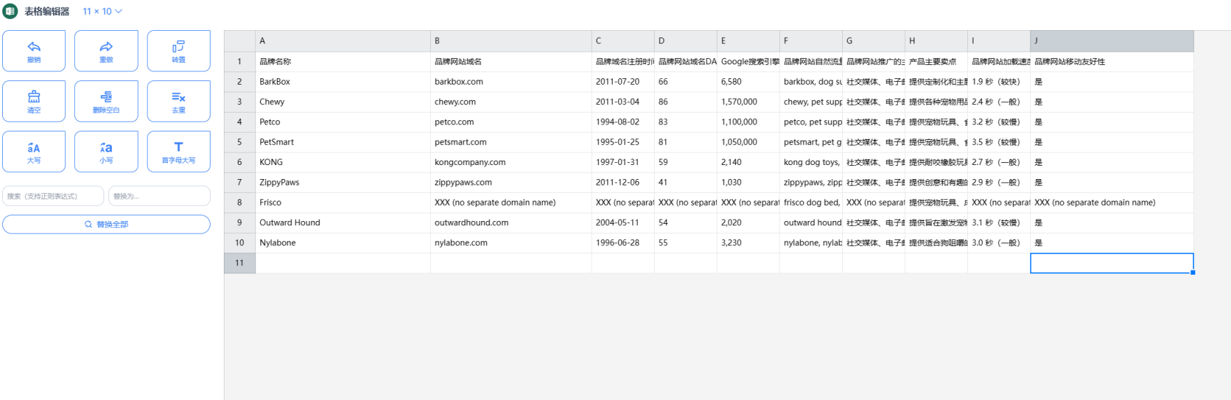Screen dimensions: 1231x400
Task: Select column J header
Action: point(1112,41)
